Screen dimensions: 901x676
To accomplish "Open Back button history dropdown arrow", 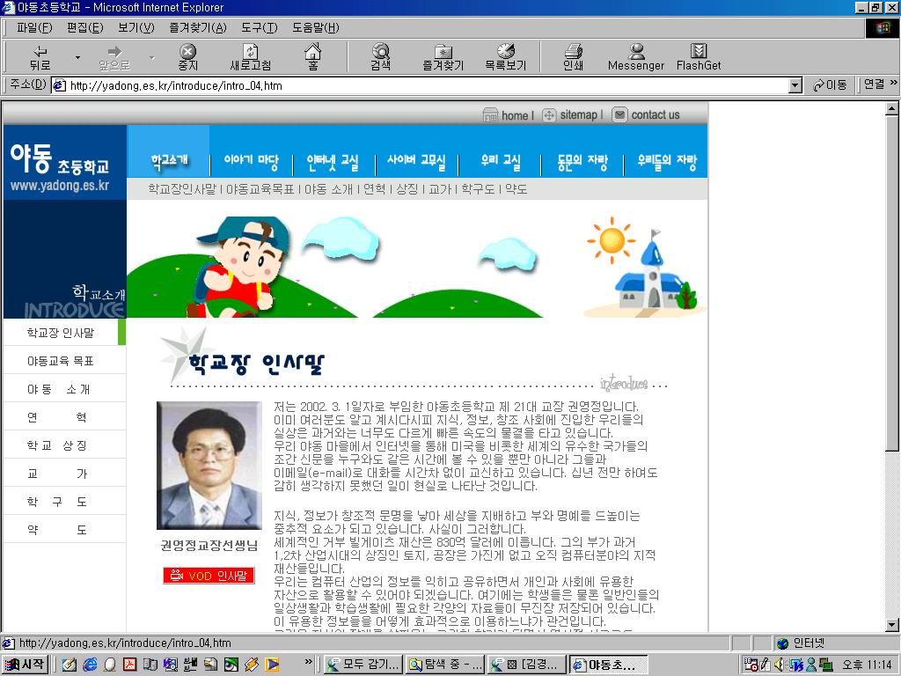I will coord(77,57).
